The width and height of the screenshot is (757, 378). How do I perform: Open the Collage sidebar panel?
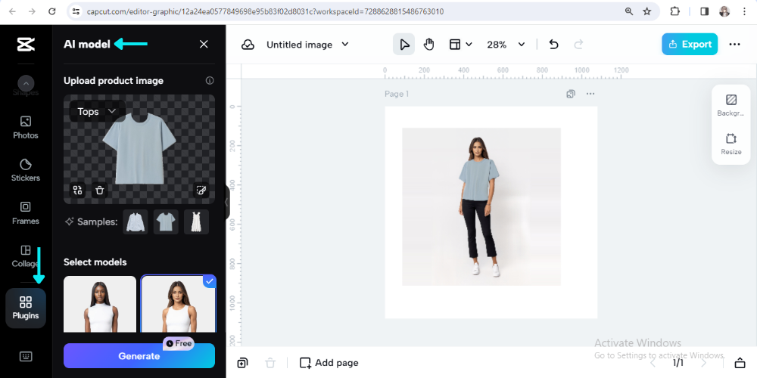coord(26,256)
